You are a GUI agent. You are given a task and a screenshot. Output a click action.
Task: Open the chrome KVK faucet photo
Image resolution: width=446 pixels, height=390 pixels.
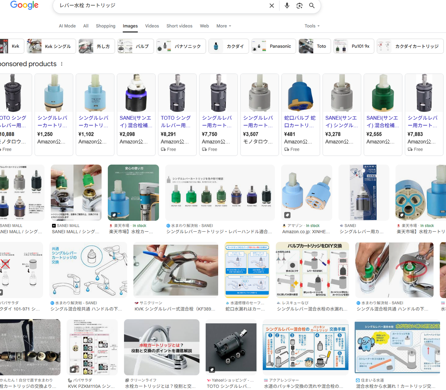pyautogui.click(x=176, y=270)
